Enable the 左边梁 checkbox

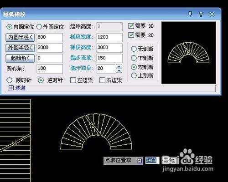[73, 80]
